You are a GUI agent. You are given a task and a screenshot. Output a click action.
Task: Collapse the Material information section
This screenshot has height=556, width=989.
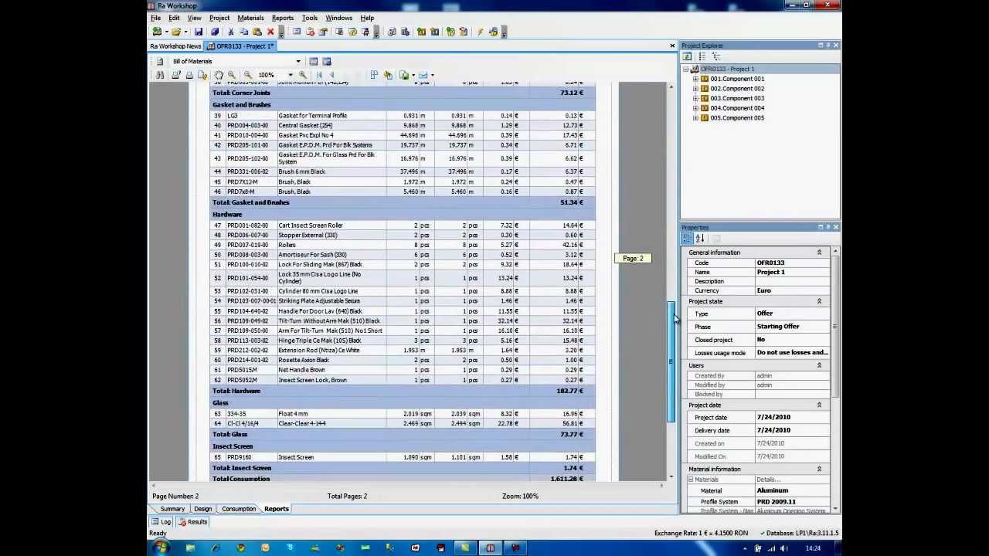[x=819, y=469]
